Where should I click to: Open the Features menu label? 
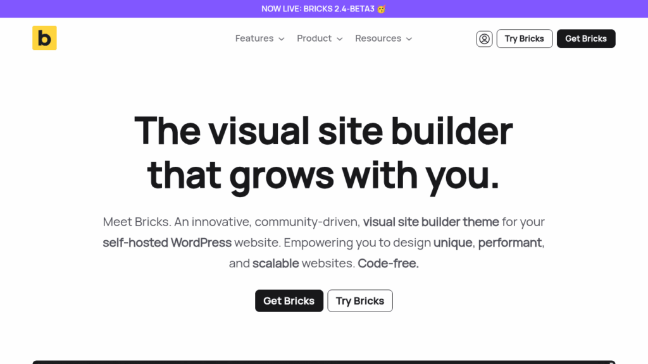[x=254, y=39]
